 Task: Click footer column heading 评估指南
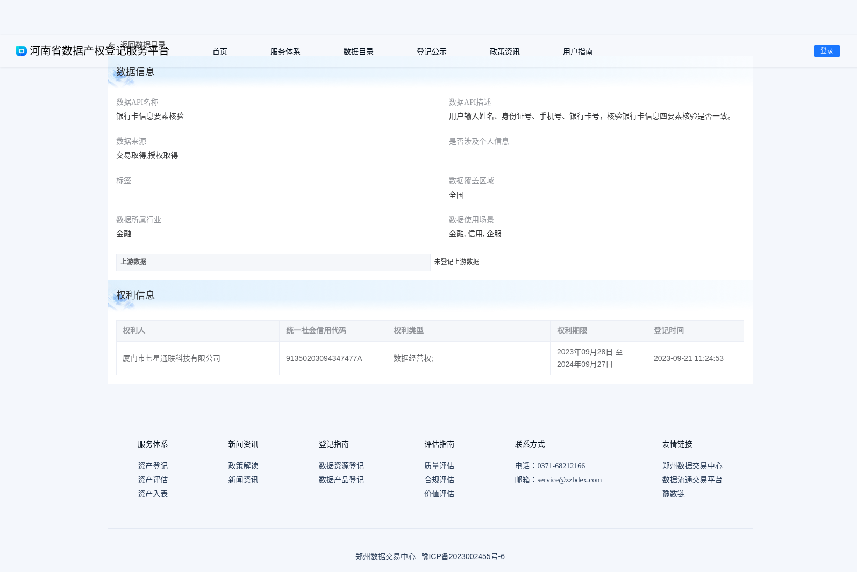439,444
